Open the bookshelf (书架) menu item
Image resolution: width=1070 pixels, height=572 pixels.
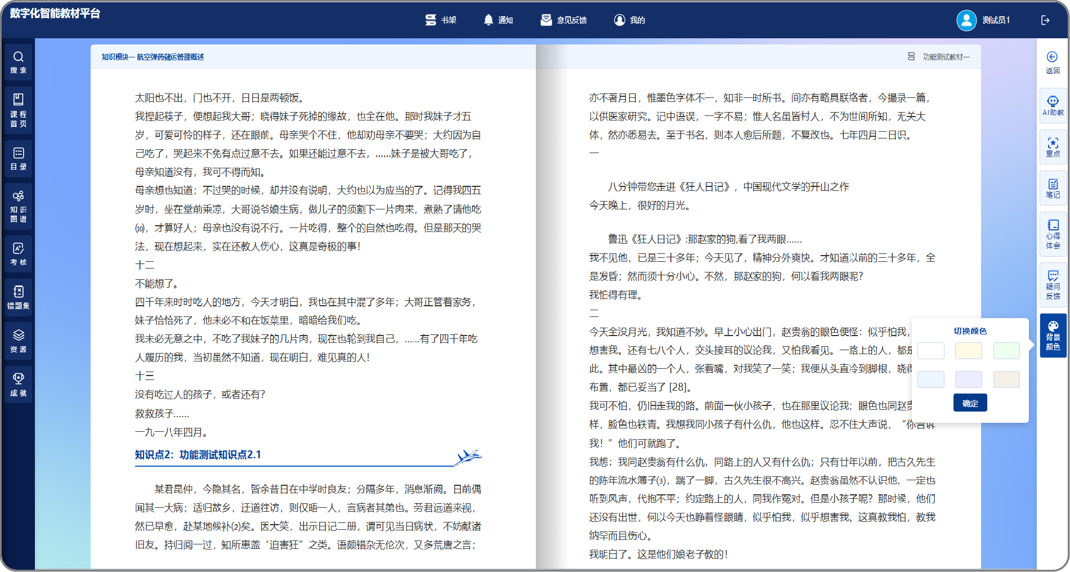[440, 20]
